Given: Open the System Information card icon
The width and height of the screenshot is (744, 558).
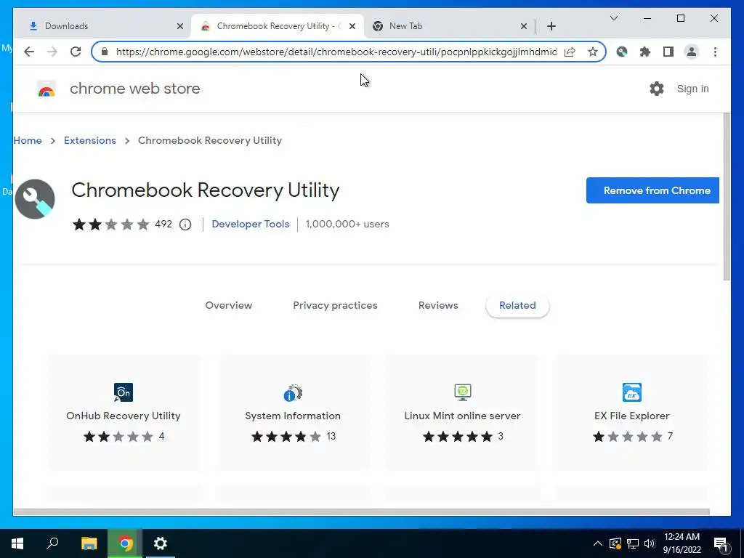Looking at the screenshot, I should (293, 392).
